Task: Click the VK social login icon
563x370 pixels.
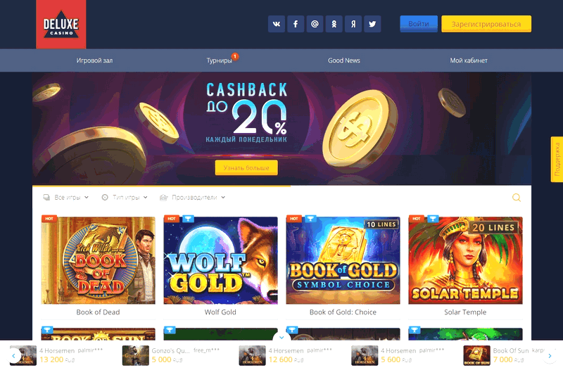Action: (277, 24)
